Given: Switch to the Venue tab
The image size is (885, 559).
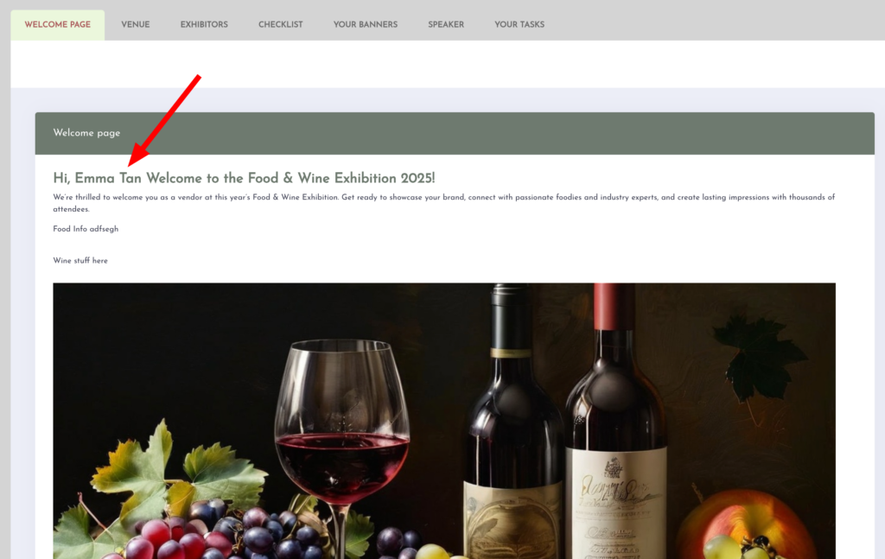Looking at the screenshot, I should point(136,25).
